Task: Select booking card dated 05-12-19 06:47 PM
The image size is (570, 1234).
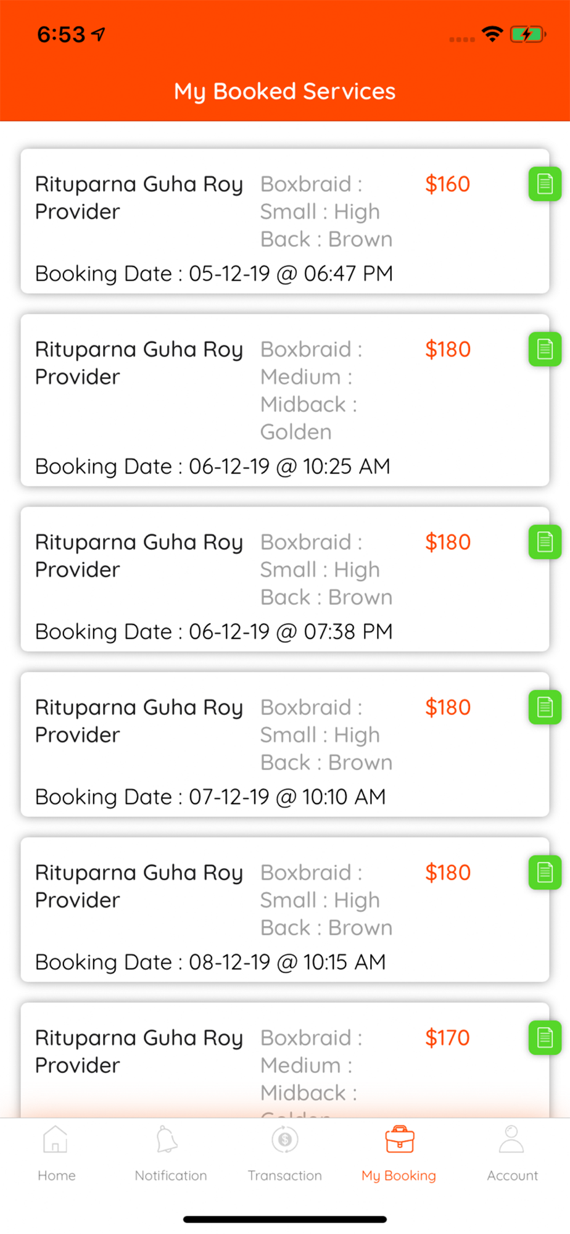Action: 285,221
